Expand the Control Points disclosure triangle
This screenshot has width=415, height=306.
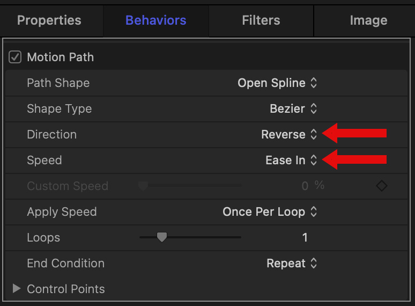(17, 289)
